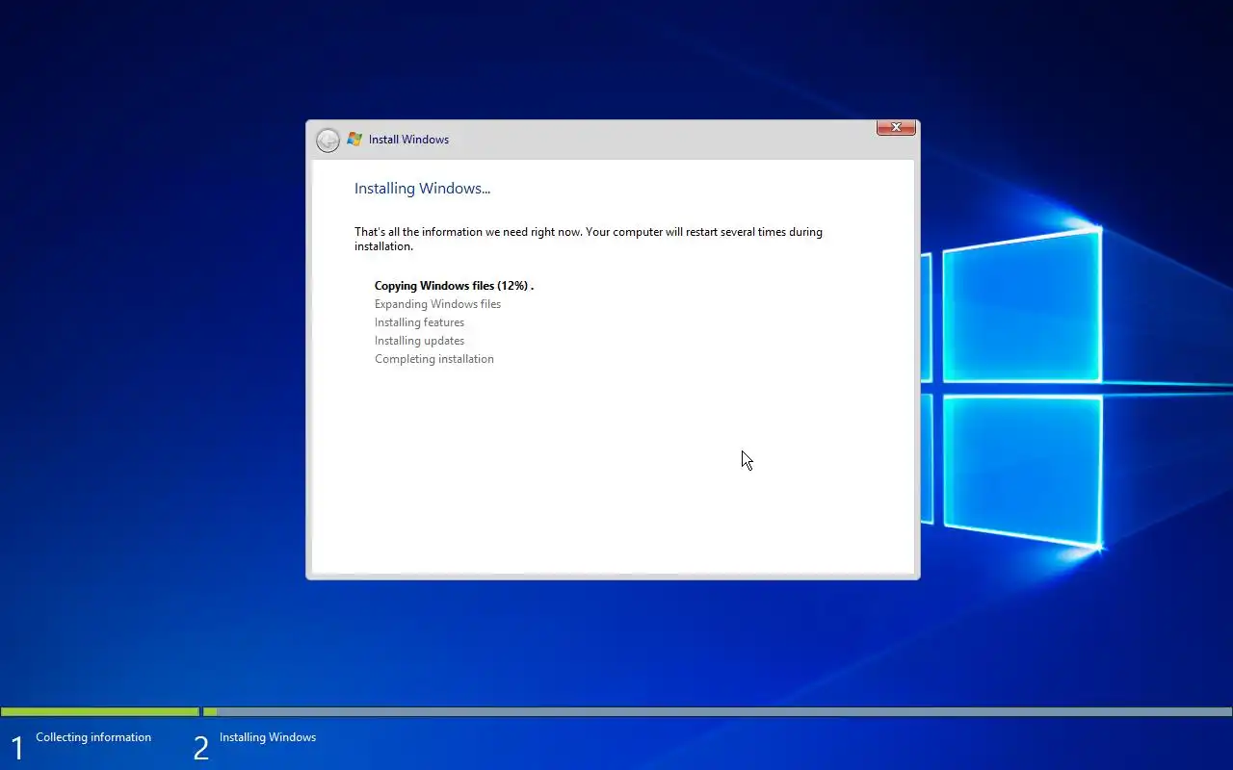Click the restart information paragraph
1233x770 pixels.
pyautogui.click(x=589, y=239)
